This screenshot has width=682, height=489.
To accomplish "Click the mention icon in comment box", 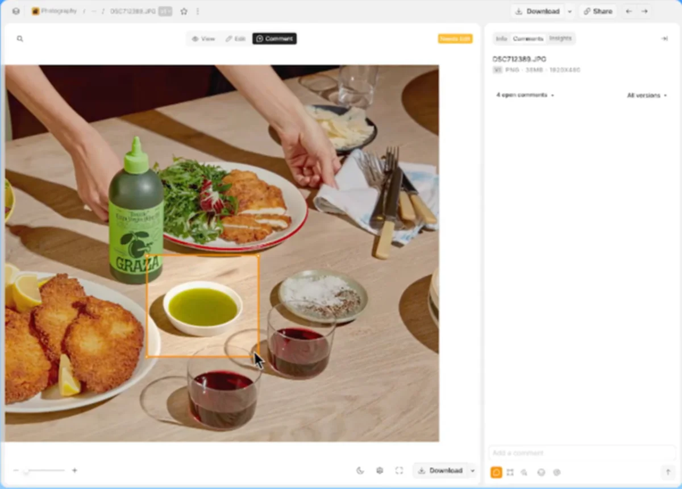I will tap(557, 473).
